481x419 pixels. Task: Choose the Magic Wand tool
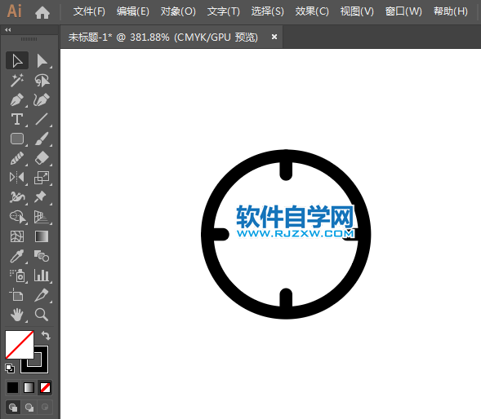point(17,80)
